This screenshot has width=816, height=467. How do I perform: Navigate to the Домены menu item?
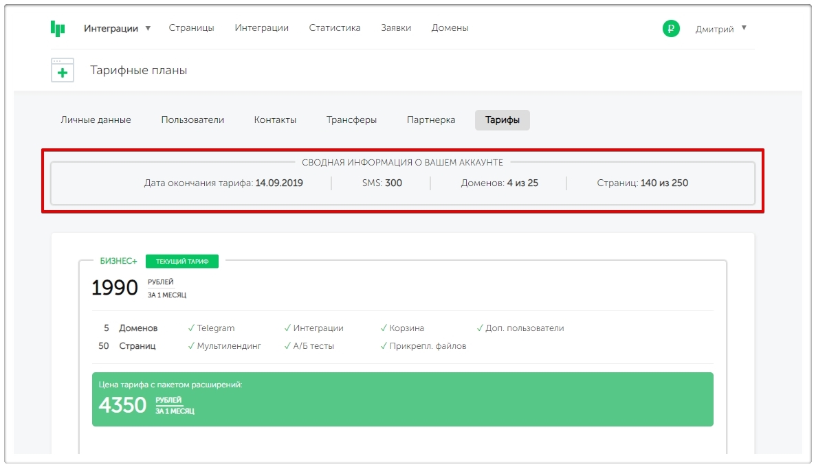point(450,28)
